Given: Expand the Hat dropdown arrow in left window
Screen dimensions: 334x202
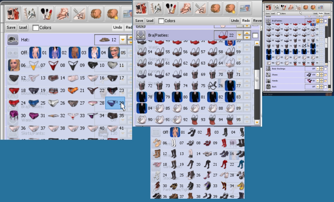Looking at the screenshot, I should click(x=123, y=40).
